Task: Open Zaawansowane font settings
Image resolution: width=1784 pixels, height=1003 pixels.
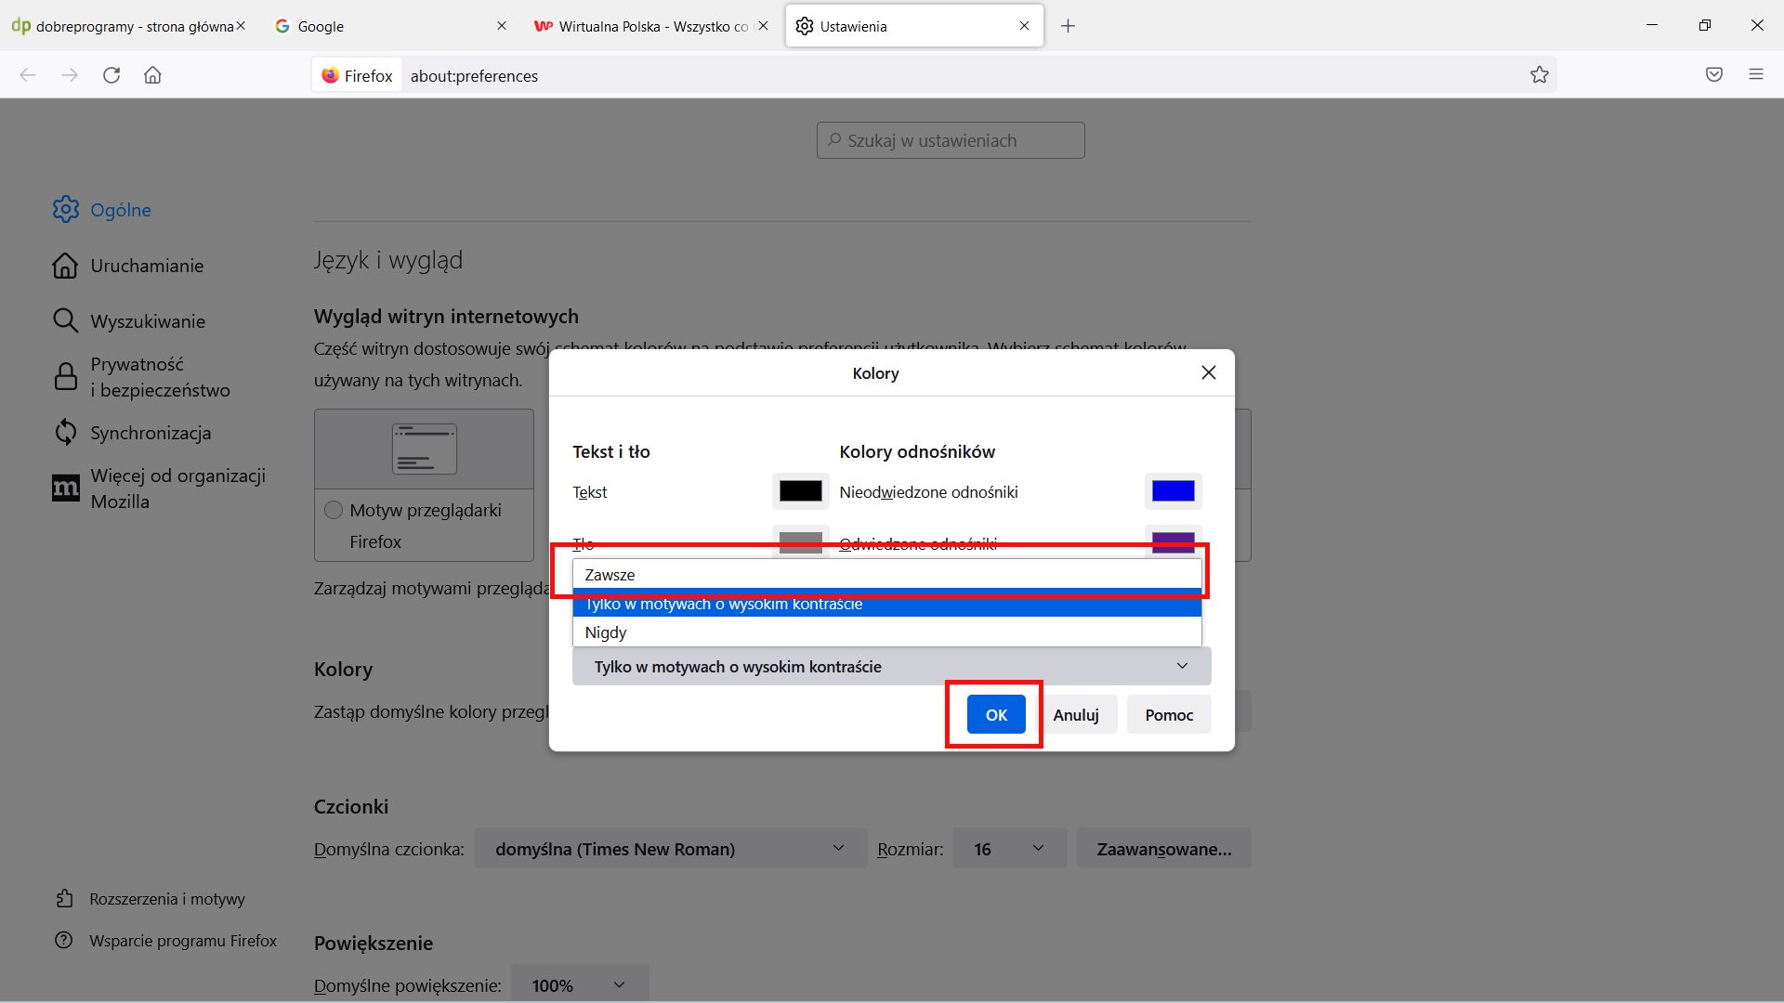Action: point(1163,848)
